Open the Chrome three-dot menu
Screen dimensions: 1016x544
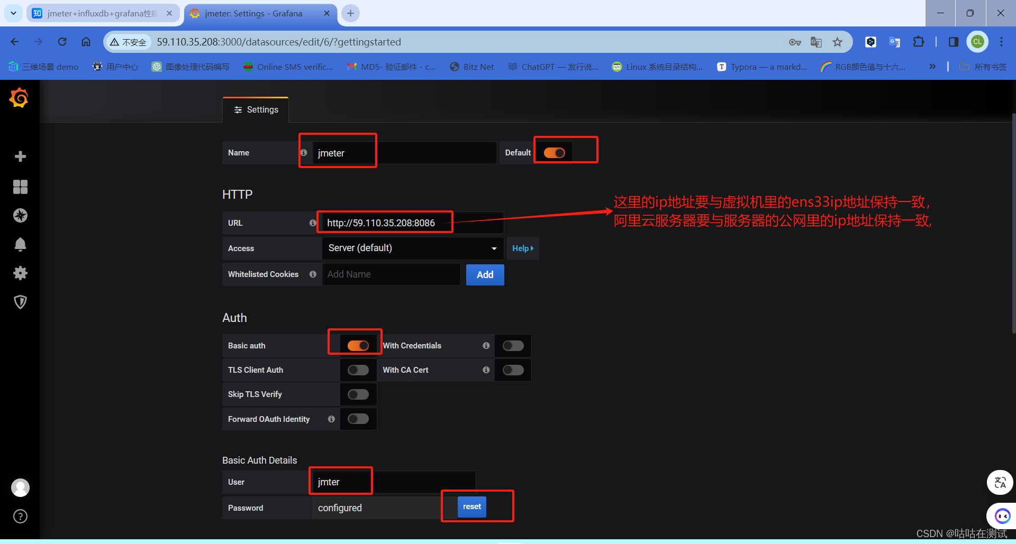point(1001,42)
